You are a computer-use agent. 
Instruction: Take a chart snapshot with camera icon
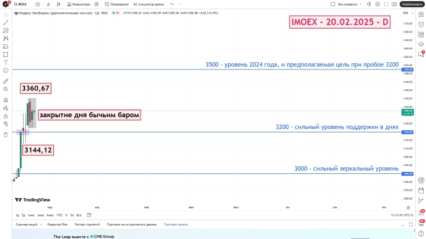394,4
